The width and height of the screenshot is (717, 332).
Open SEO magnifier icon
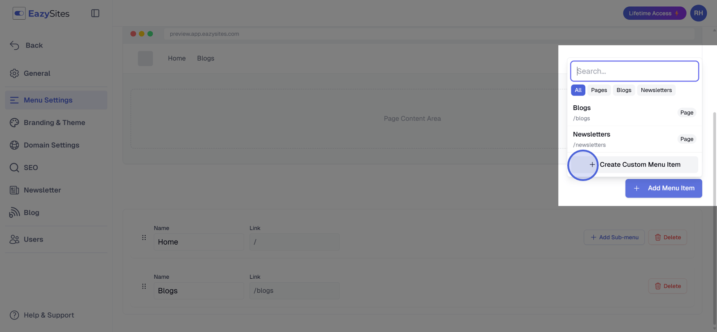coord(14,168)
